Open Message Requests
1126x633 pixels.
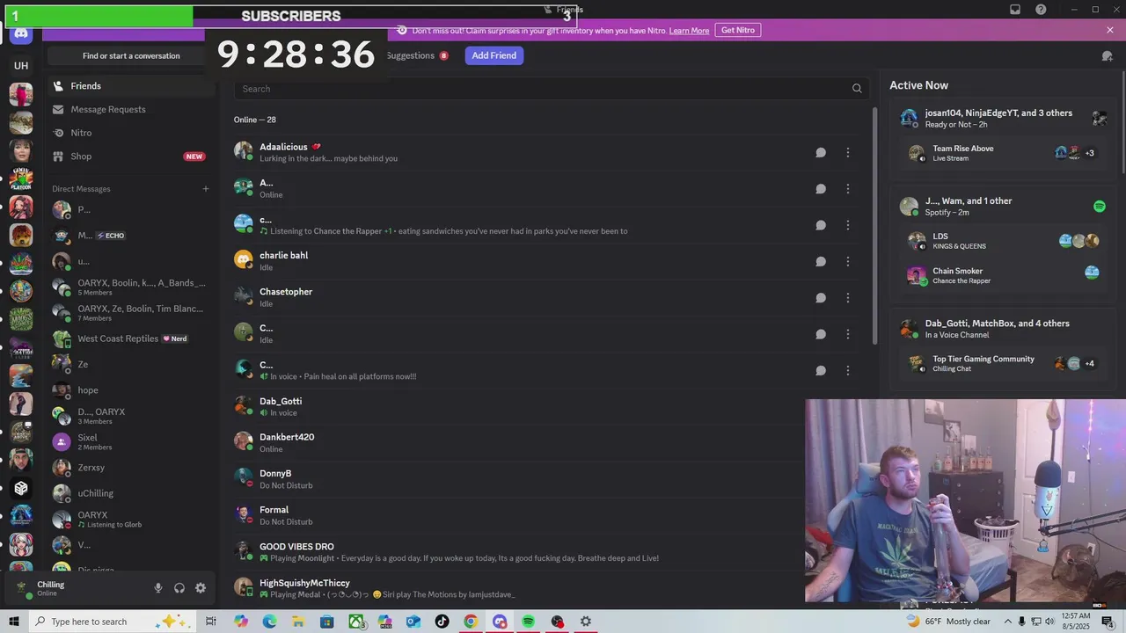click(131, 110)
